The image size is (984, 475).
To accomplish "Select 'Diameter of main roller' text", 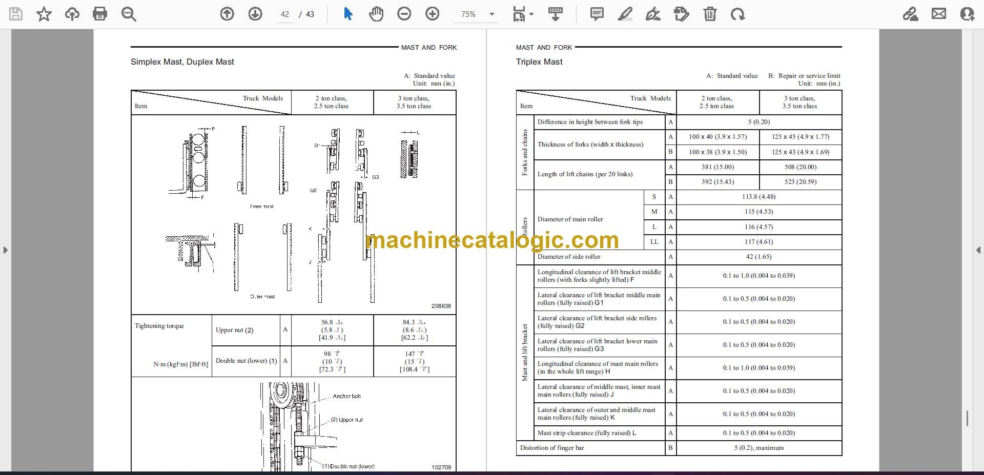I will coord(570,219).
